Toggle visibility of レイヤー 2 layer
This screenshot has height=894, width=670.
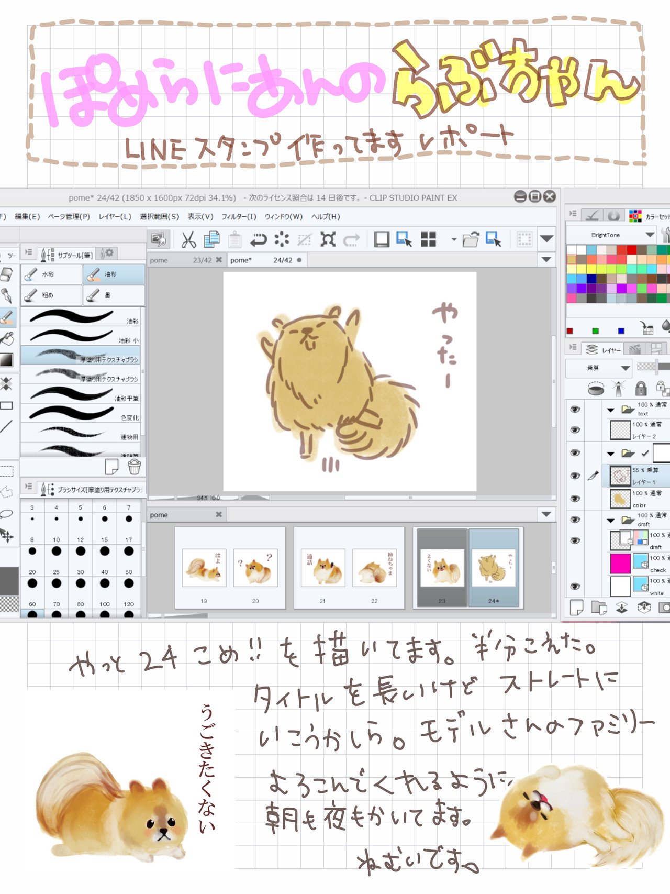[x=575, y=430]
